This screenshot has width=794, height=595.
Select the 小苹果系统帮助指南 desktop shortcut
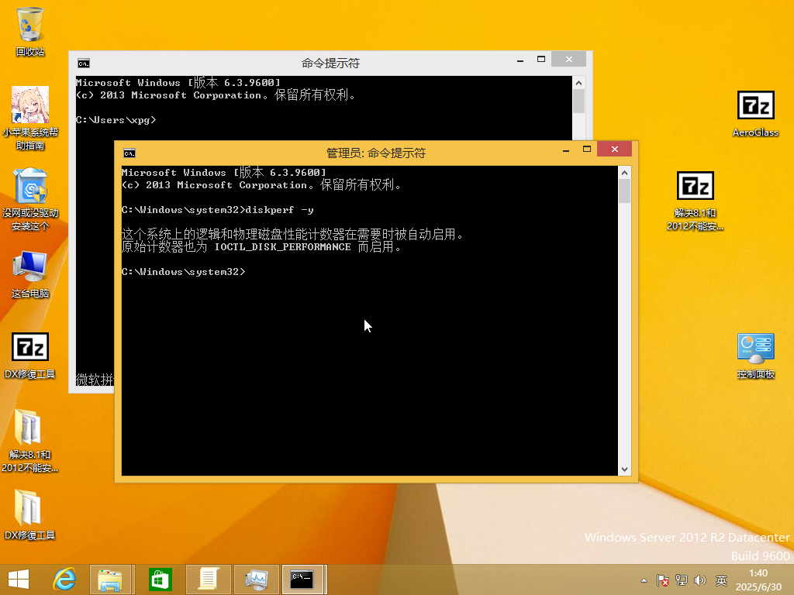tap(30, 119)
